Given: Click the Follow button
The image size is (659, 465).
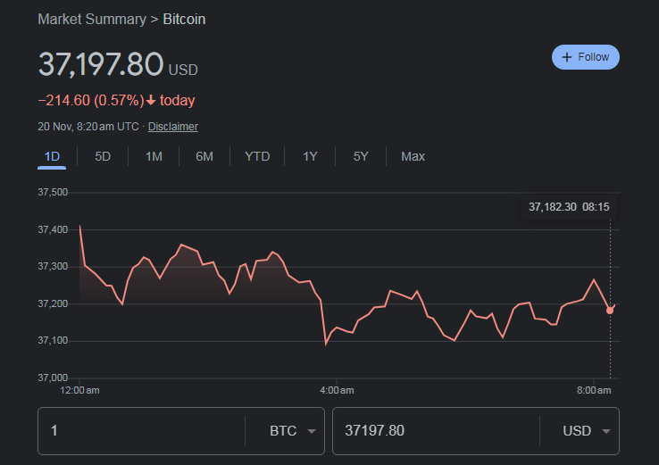Looking at the screenshot, I should [585, 57].
